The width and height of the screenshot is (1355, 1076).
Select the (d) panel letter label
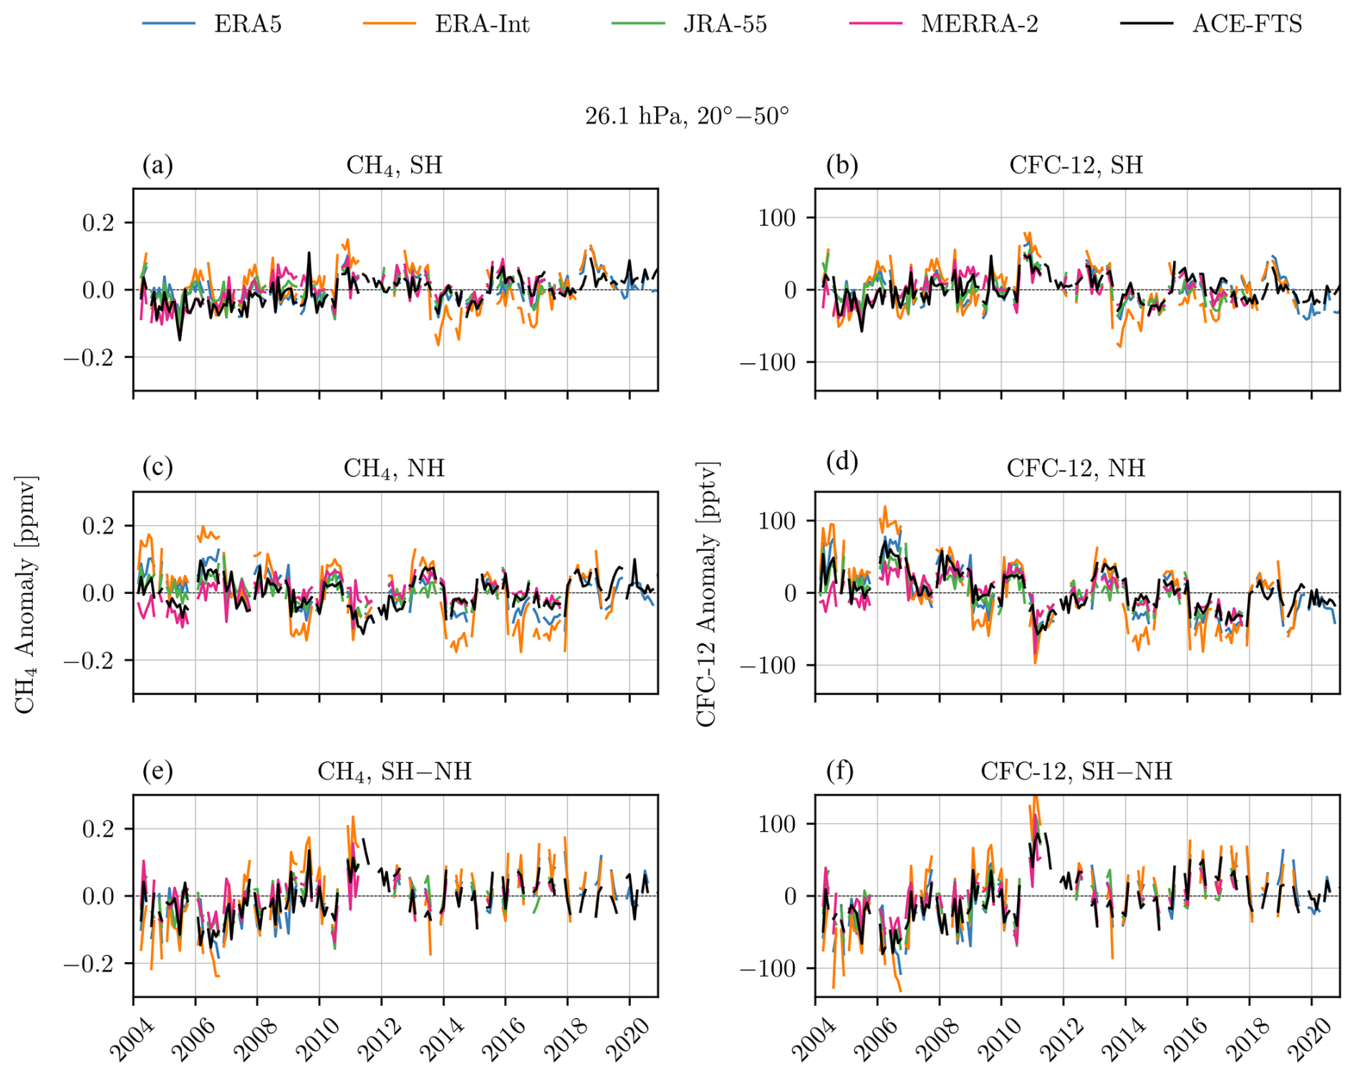point(842,462)
